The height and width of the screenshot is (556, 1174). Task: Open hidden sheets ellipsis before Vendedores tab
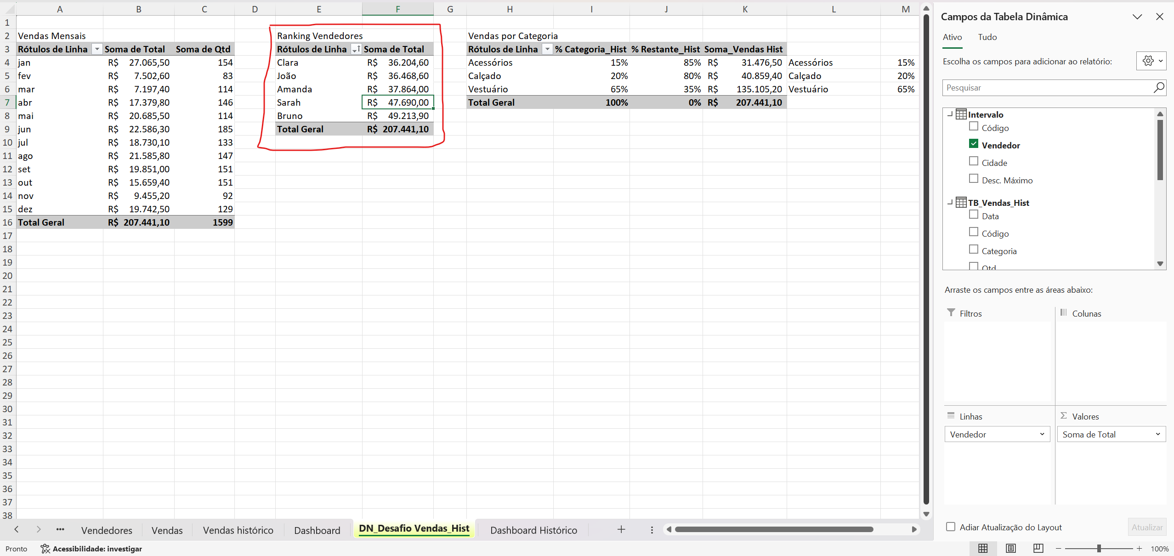[x=60, y=529]
